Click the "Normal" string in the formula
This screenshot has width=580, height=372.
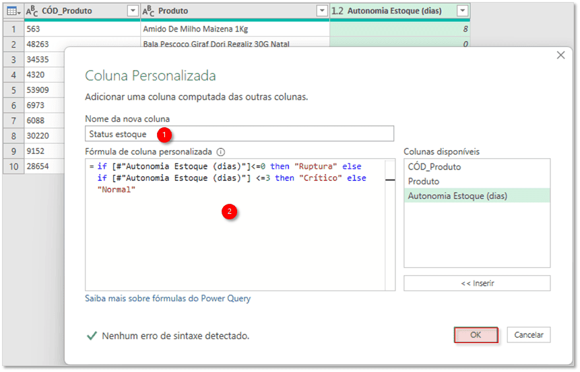point(116,190)
